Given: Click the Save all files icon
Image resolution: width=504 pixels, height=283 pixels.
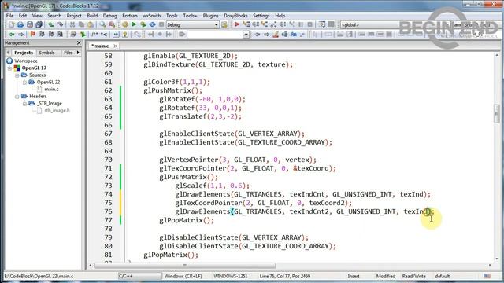Looking at the screenshot, I should [x=39, y=24].
